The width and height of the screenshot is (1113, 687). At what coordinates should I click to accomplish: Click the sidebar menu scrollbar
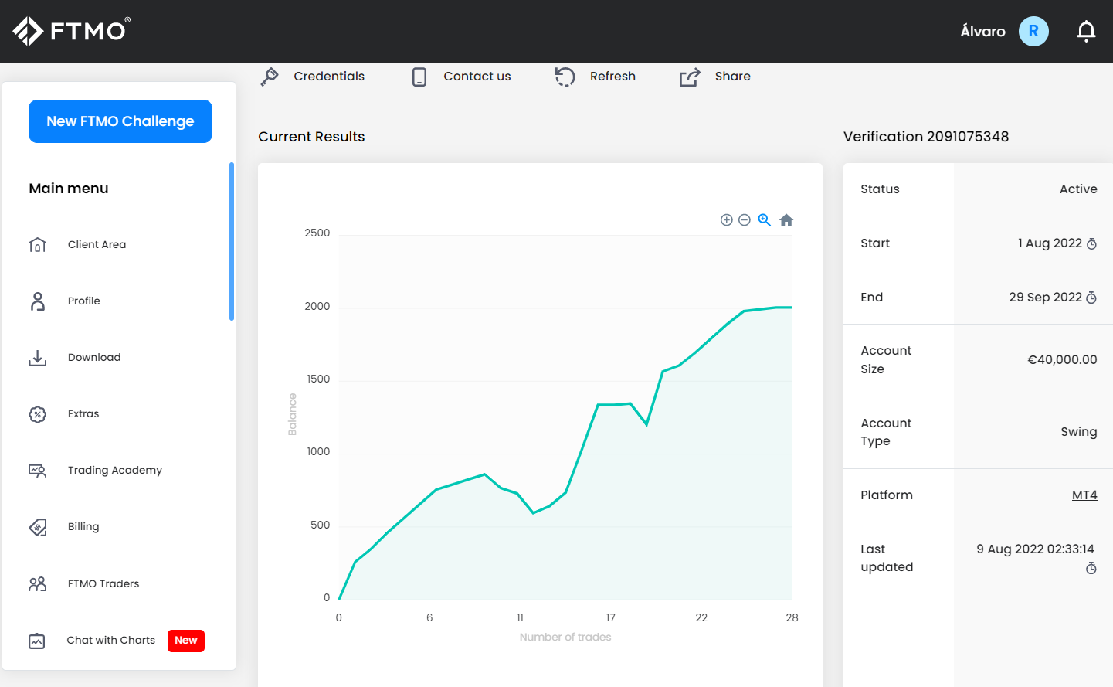coord(231,241)
